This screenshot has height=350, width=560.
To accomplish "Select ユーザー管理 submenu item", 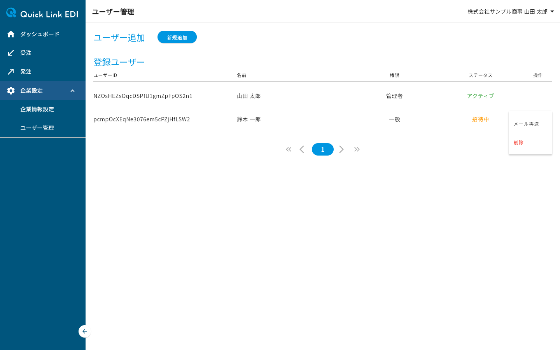I will coord(43,128).
